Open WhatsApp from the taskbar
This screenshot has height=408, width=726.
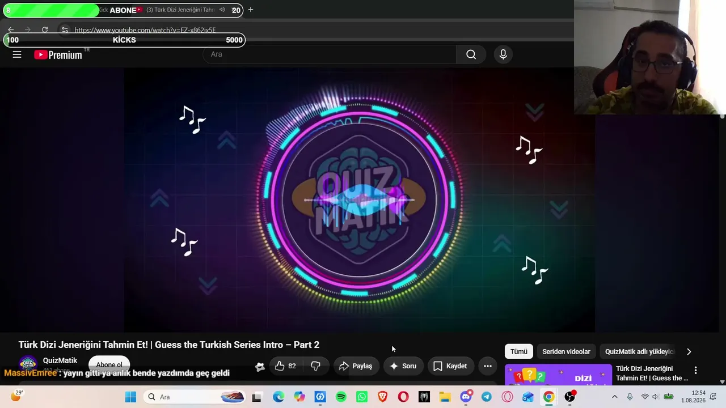pos(362,397)
